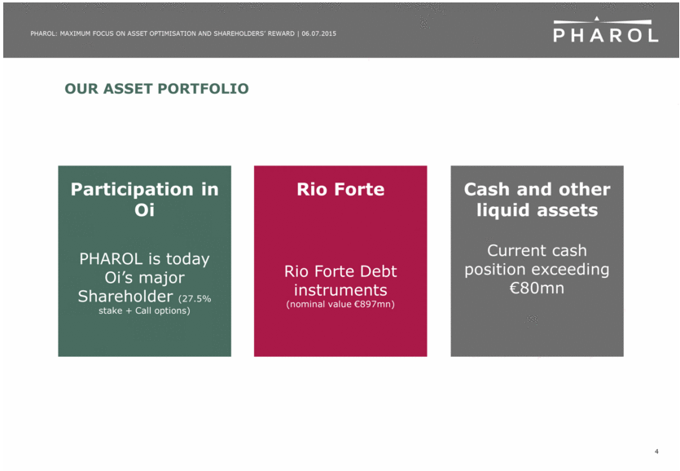Screen dimensions: 680x471
Task: Click the Cash and other liquid assets heading
Action: (x=537, y=200)
